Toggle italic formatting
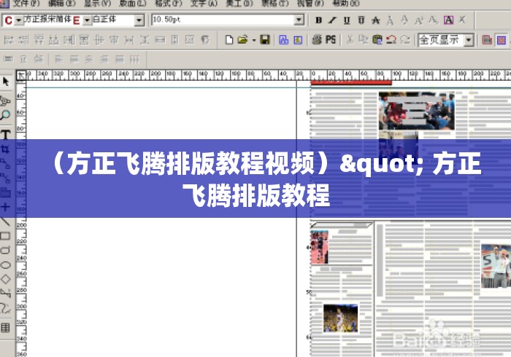 click(332, 20)
